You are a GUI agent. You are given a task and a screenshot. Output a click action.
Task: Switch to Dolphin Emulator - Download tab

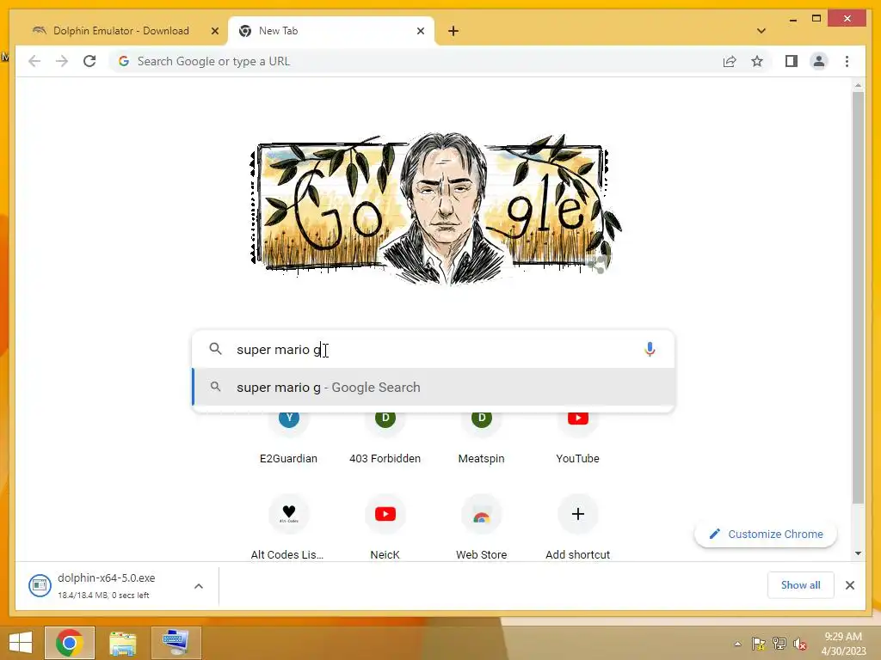121,31
